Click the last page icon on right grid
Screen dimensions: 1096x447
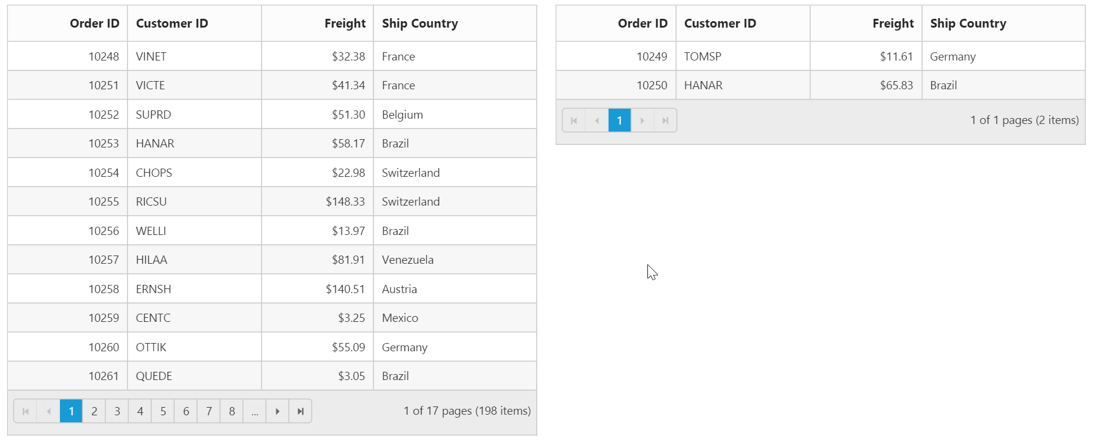pos(665,120)
